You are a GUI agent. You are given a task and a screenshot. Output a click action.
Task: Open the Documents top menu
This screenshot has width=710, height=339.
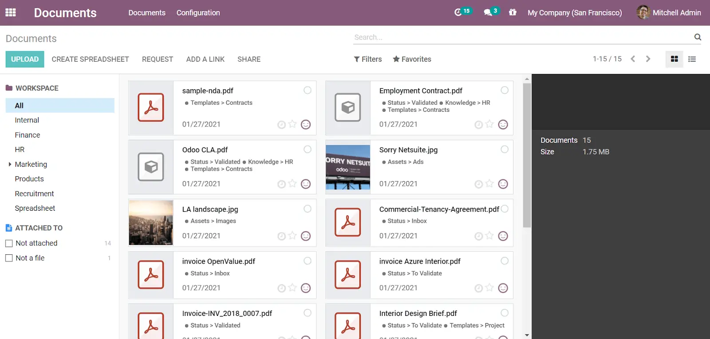(147, 12)
